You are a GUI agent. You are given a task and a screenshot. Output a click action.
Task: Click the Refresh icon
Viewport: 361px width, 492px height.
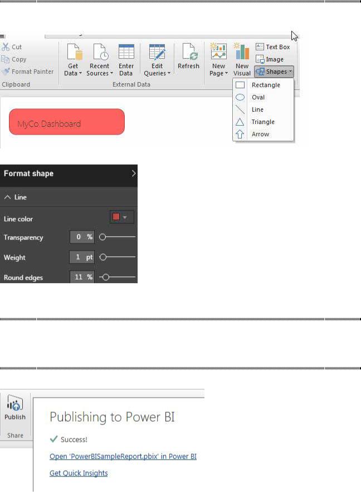(189, 52)
